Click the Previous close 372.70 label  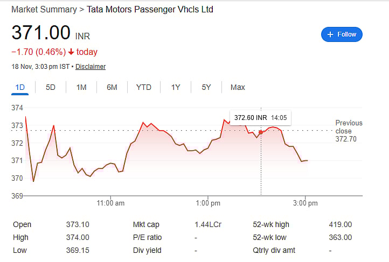click(x=349, y=131)
